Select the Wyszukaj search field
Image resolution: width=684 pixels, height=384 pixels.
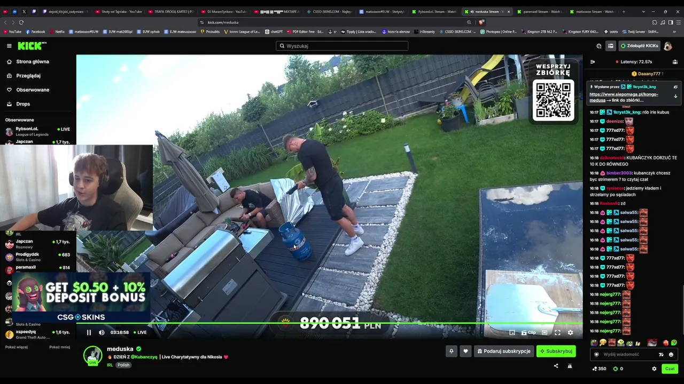342,46
